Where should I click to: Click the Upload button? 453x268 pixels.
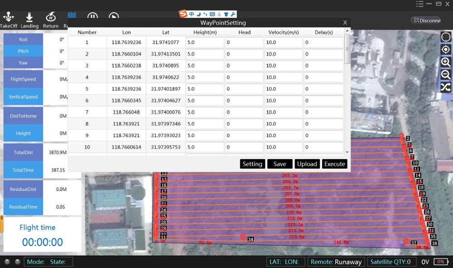(307, 164)
